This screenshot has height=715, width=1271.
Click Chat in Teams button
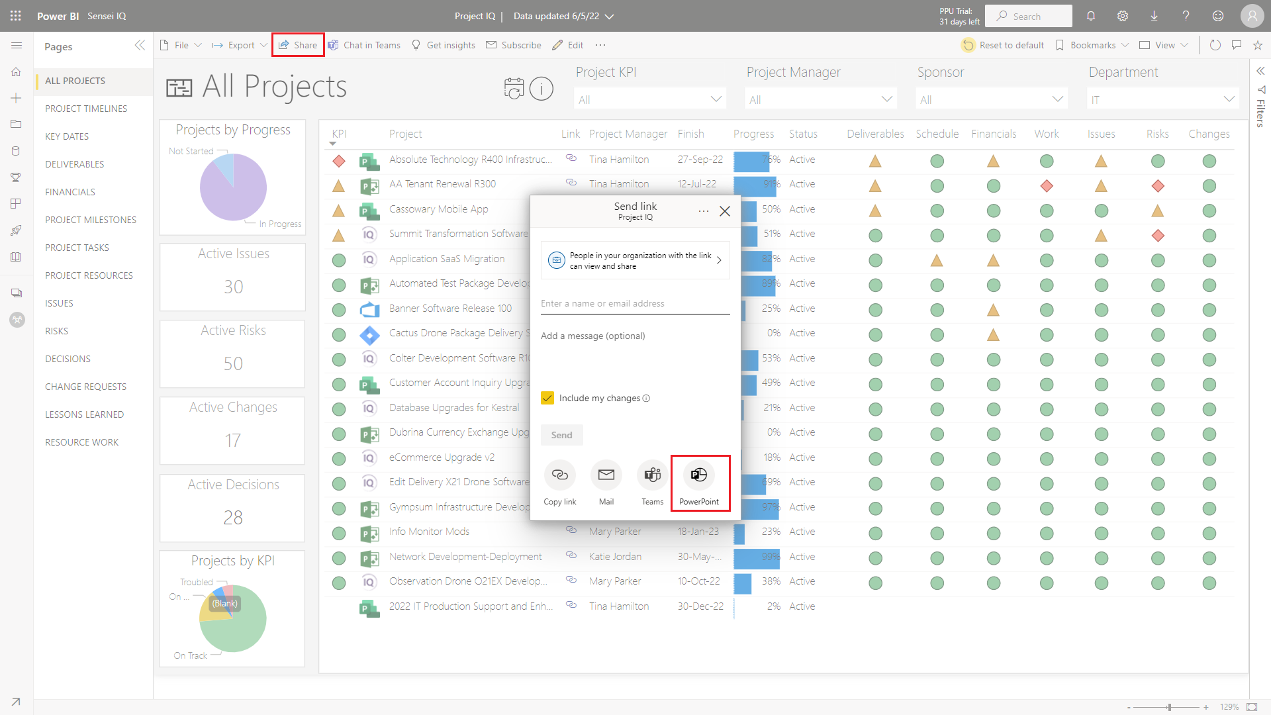[x=364, y=45]
